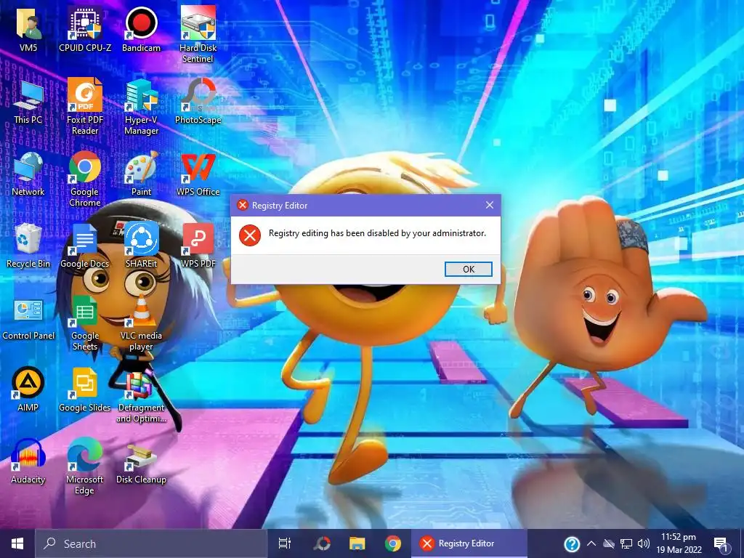Open the VM5 folder icon

(28, 28)
